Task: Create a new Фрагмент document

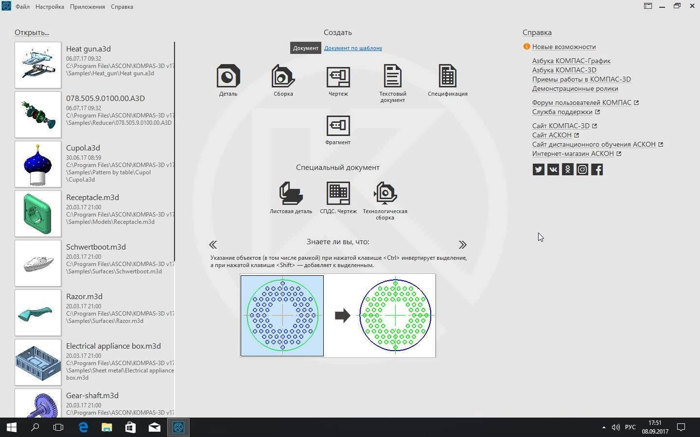Action: pos(338,130)
